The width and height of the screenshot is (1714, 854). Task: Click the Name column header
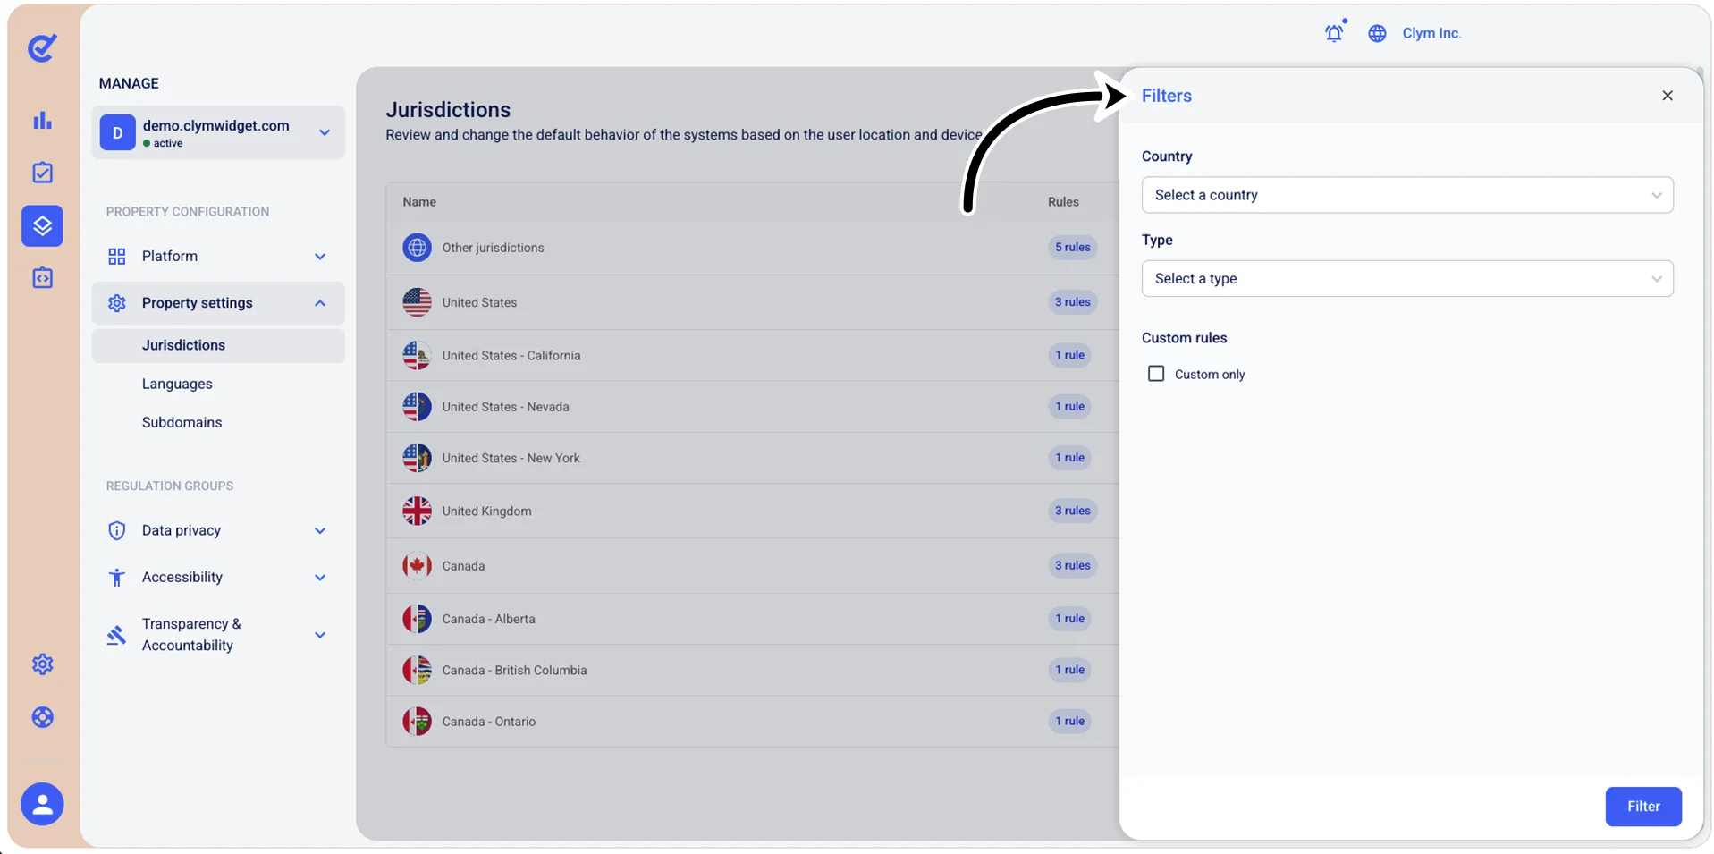coord(419,202)
